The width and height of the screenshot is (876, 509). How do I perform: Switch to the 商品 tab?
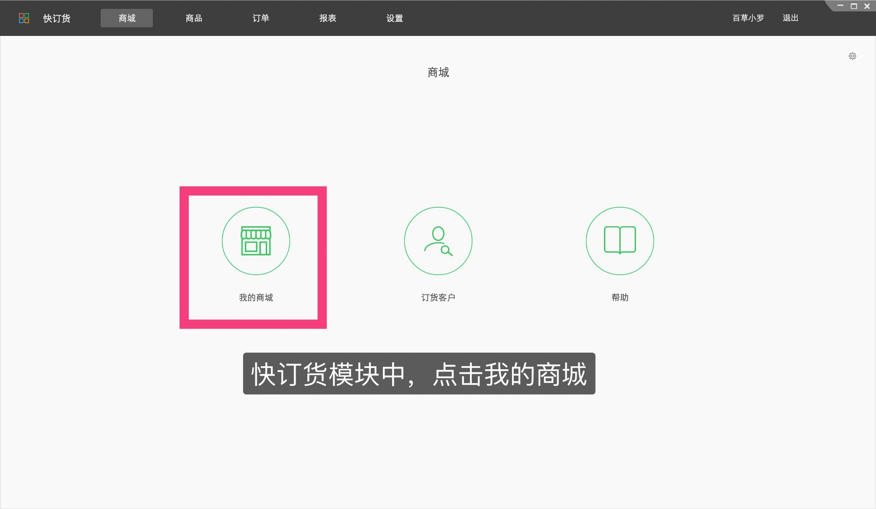(194, 18)
